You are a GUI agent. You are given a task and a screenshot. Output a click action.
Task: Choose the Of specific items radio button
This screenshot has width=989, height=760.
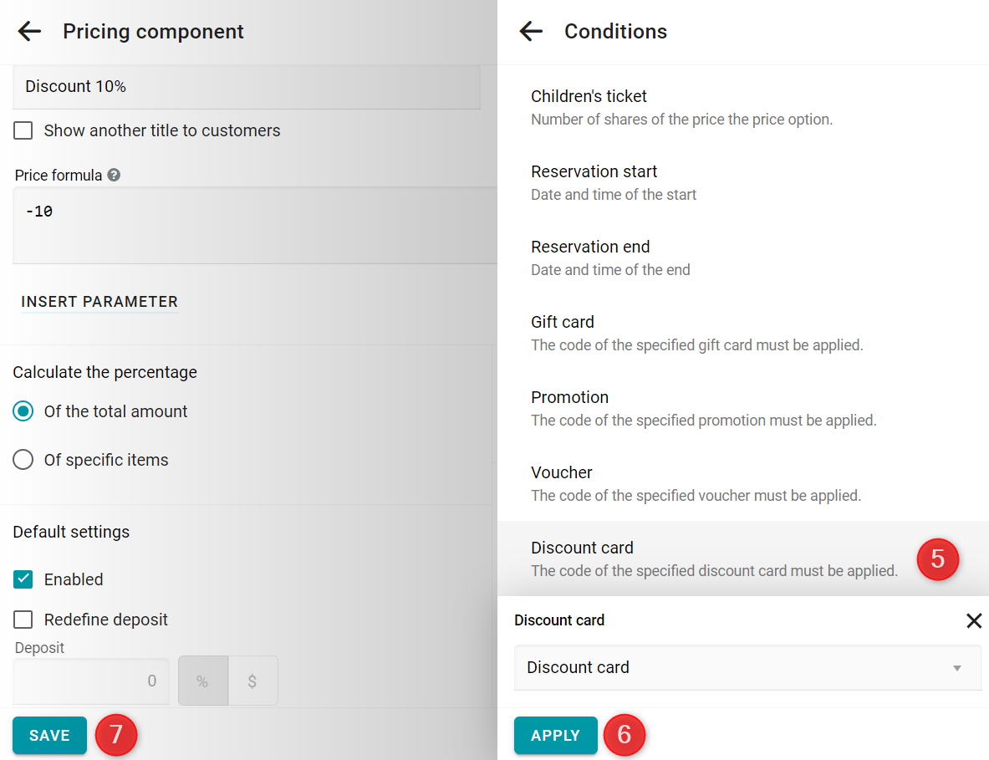[x=23, y=460]
